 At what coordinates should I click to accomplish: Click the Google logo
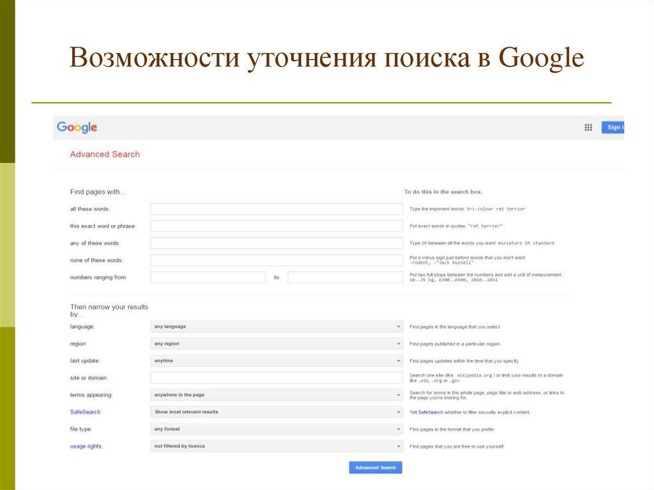[77, 127]
